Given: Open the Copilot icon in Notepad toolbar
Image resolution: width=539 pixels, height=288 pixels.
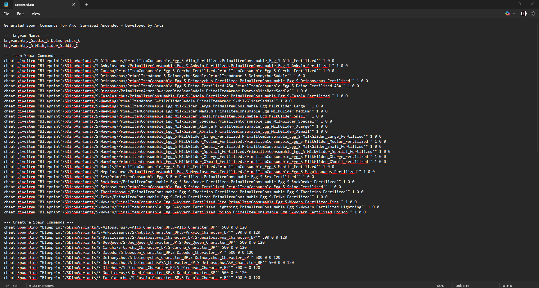Looking at the screenshot, I should (507, 13).
